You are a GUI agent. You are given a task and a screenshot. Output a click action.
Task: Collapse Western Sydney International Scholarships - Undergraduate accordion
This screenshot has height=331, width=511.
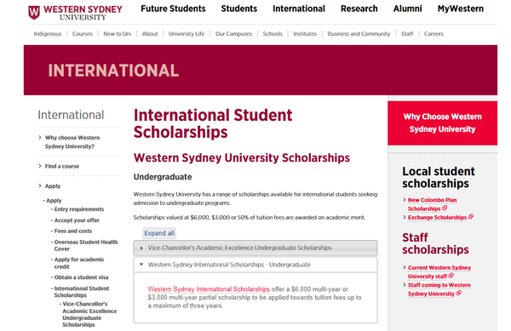[x=255, y=265]
